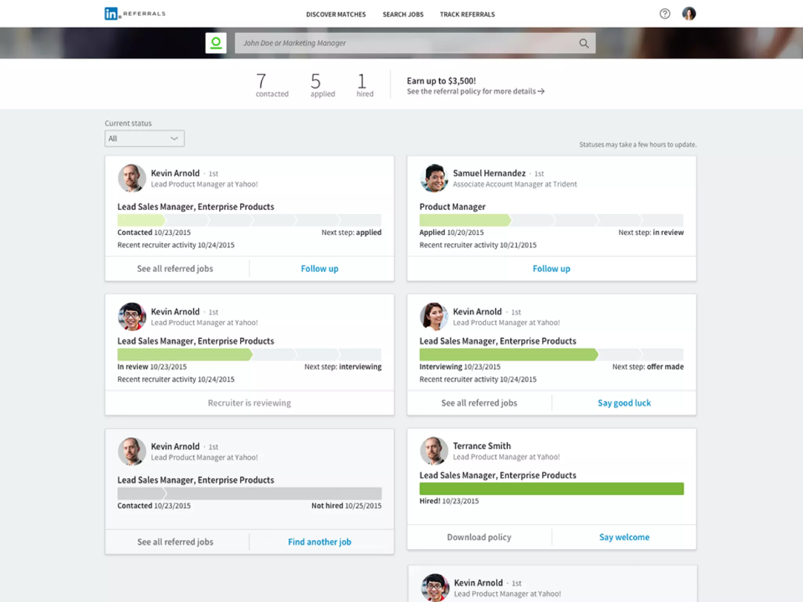803x602 pixels.
Task: Click the full green Hired progress bar
Action: click(551, 489)
